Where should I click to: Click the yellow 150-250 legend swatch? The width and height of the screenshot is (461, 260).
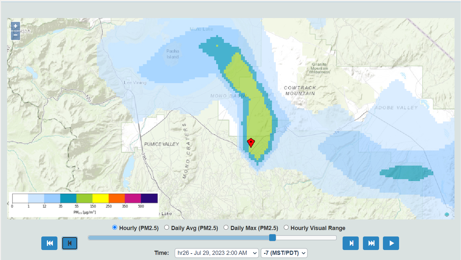point(100,198)
